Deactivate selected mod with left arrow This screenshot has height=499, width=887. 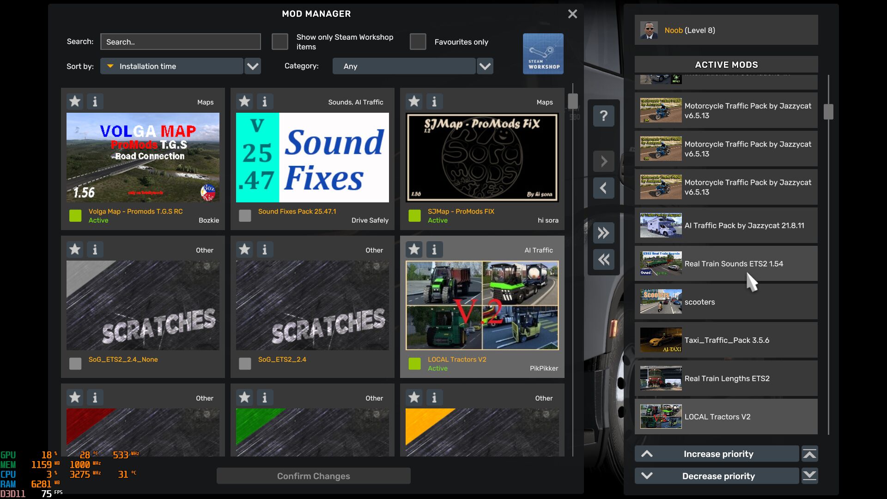coord(603,188)
